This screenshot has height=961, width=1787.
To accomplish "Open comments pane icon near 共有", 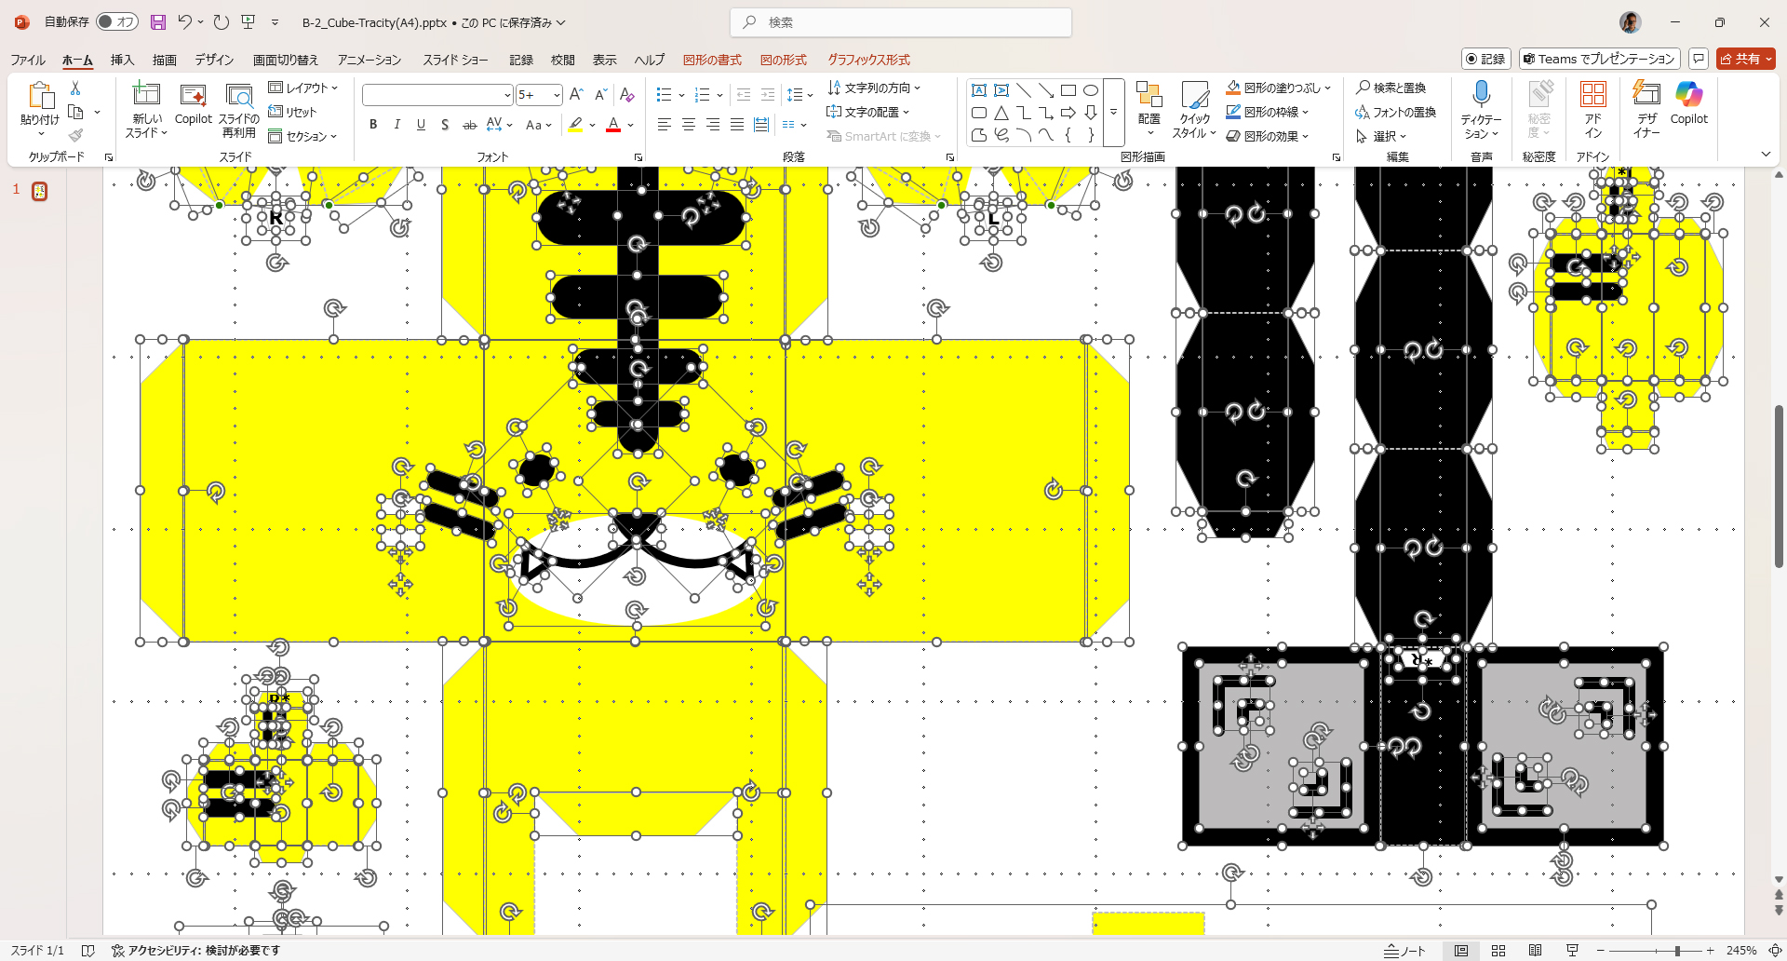I will tap(1699, 59).
